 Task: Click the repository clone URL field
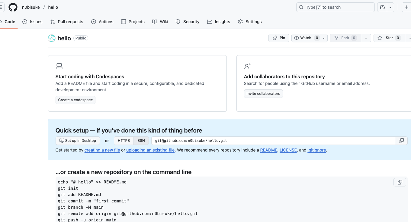click(273, 141)
